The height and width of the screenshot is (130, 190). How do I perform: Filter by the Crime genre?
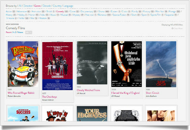(x=73, y=11)
